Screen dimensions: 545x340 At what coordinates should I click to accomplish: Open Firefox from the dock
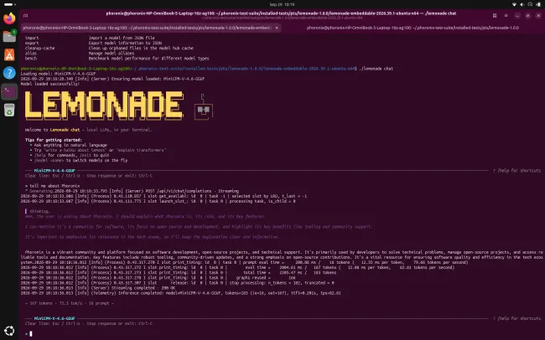(9, 18)
